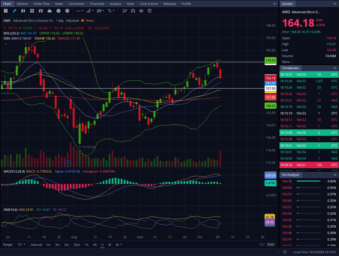Screen dimensions: 339x256
Task: Click the MACD(12,26,9) indicator label
Action: pyautogui.click(x=14, y=171)
